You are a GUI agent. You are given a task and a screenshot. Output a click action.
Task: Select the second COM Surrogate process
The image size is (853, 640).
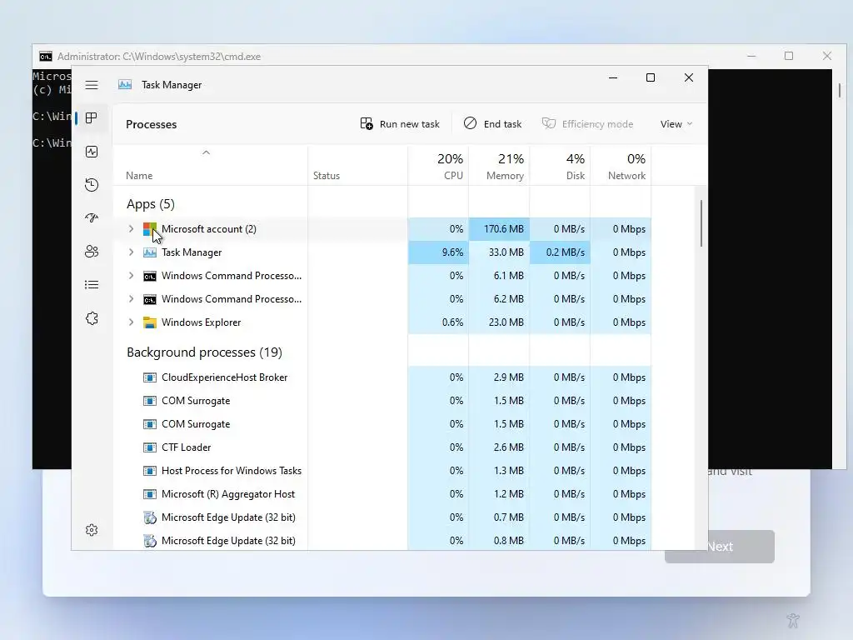coord(383,424)
